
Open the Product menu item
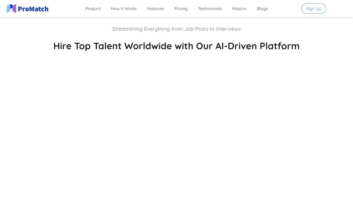(93, 9)
